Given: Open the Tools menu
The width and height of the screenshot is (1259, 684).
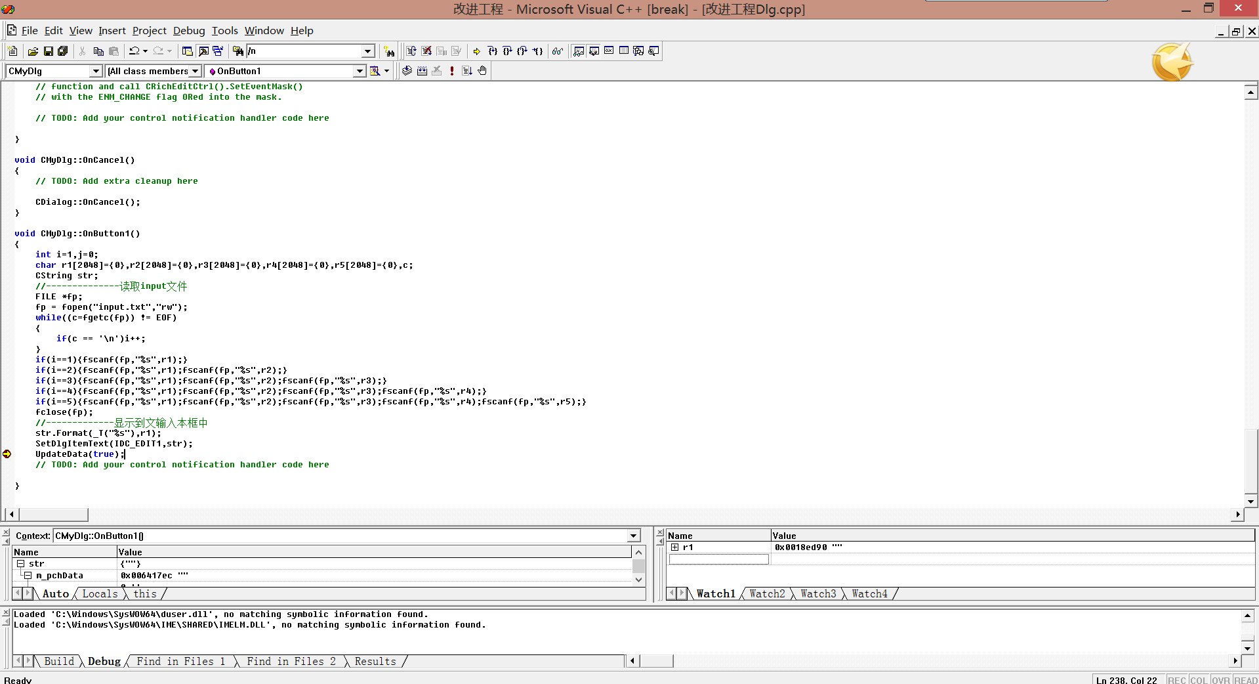Looking at the screenshot, I should [225, 31].
